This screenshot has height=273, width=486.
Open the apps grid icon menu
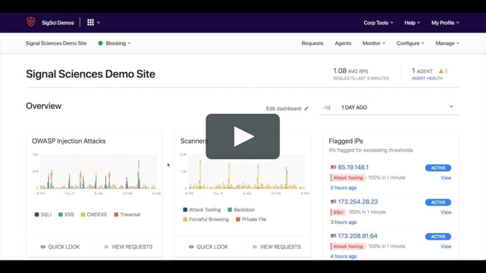click(x=91, y=22)
